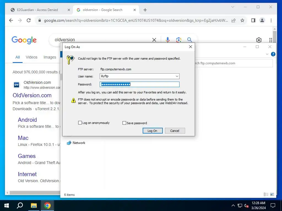Switch Explorer to details view
The height and width of the screenshot is (211, 282).
(x=266, y=194)
